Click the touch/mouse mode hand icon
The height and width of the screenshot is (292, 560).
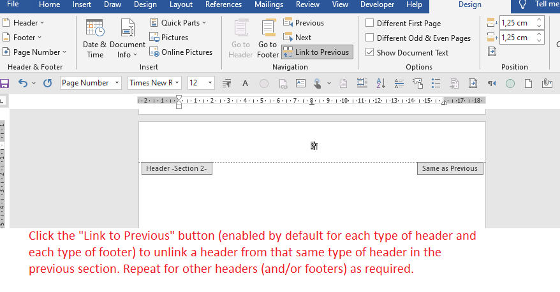[x=317, y=84]
